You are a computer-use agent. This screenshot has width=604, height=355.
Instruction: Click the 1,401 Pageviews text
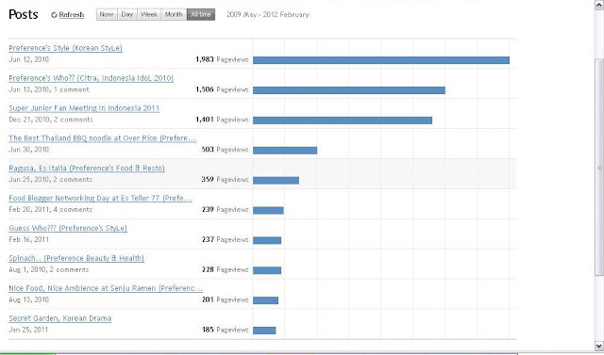tap(222, 120)
